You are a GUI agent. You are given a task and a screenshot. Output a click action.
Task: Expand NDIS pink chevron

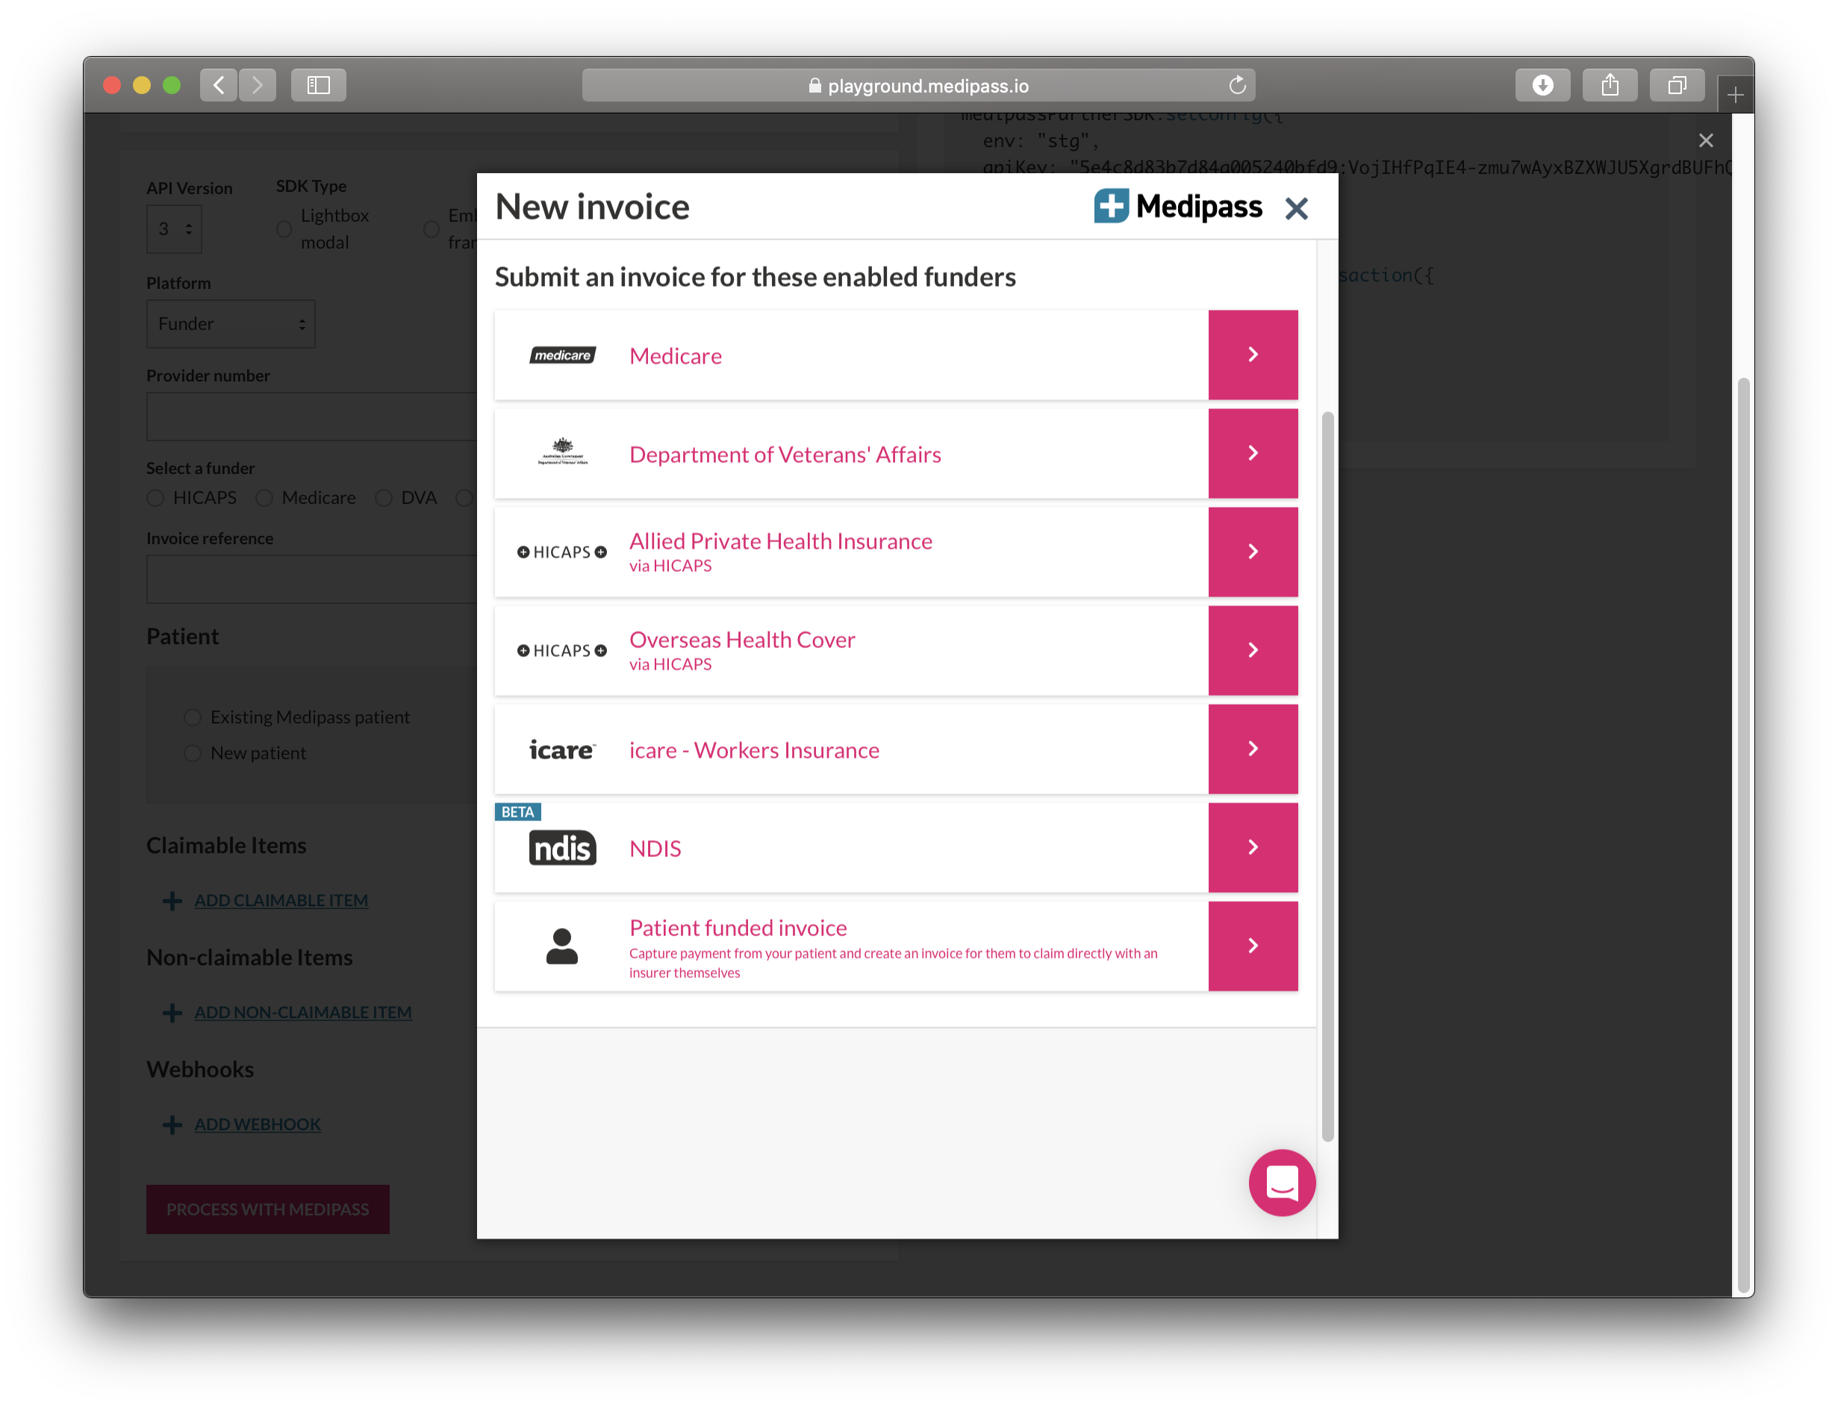click(x=1253, y=847)
